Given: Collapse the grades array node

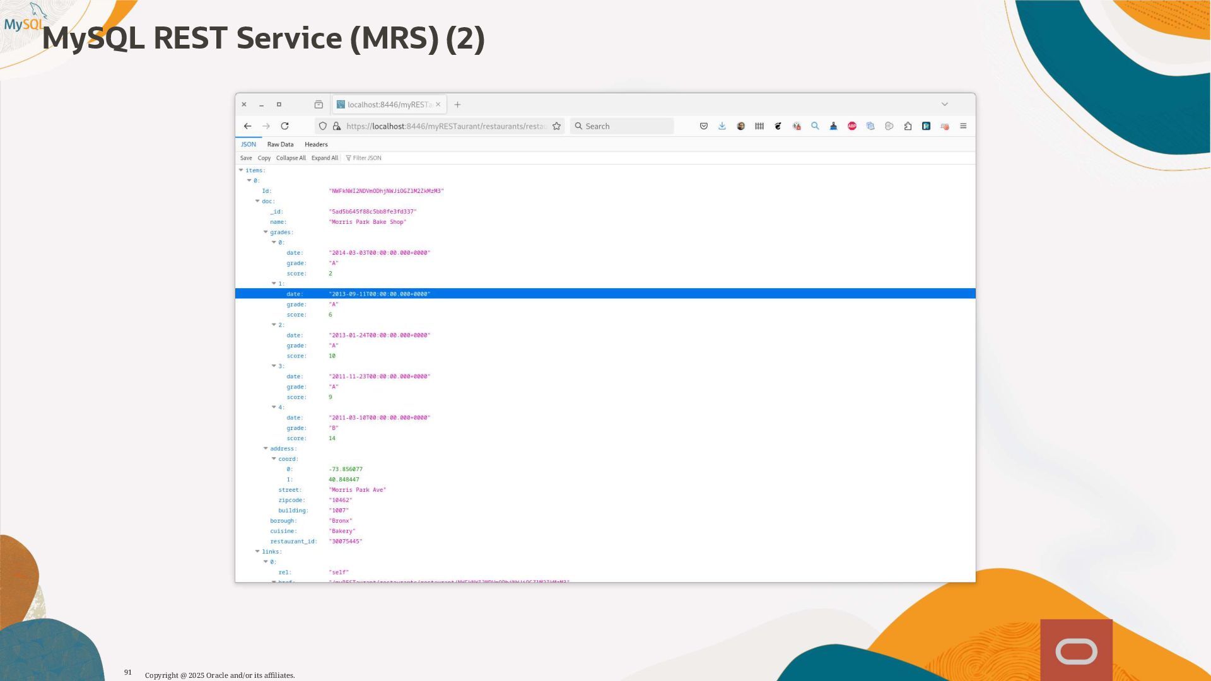Looking at the screenshot, I should click(266, 232).
